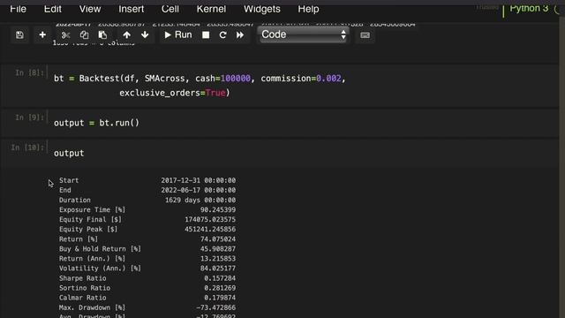Open the Insert menu

point(132,9)
